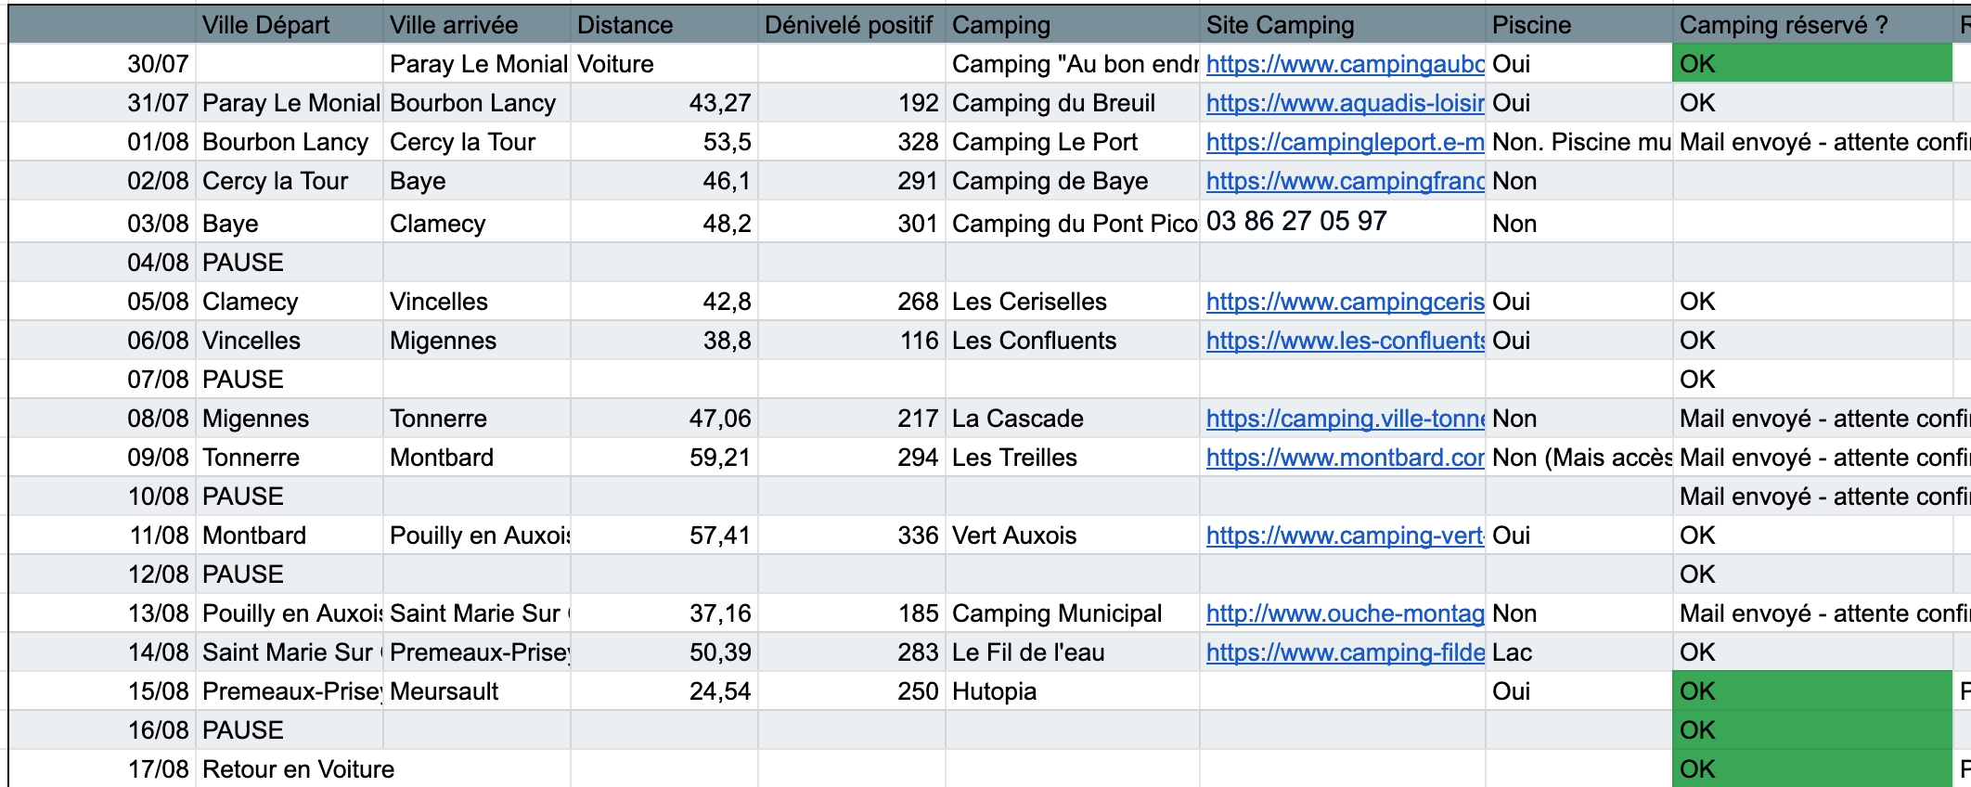Click the "Camping réservé ?" header cell

(1811, 25)
